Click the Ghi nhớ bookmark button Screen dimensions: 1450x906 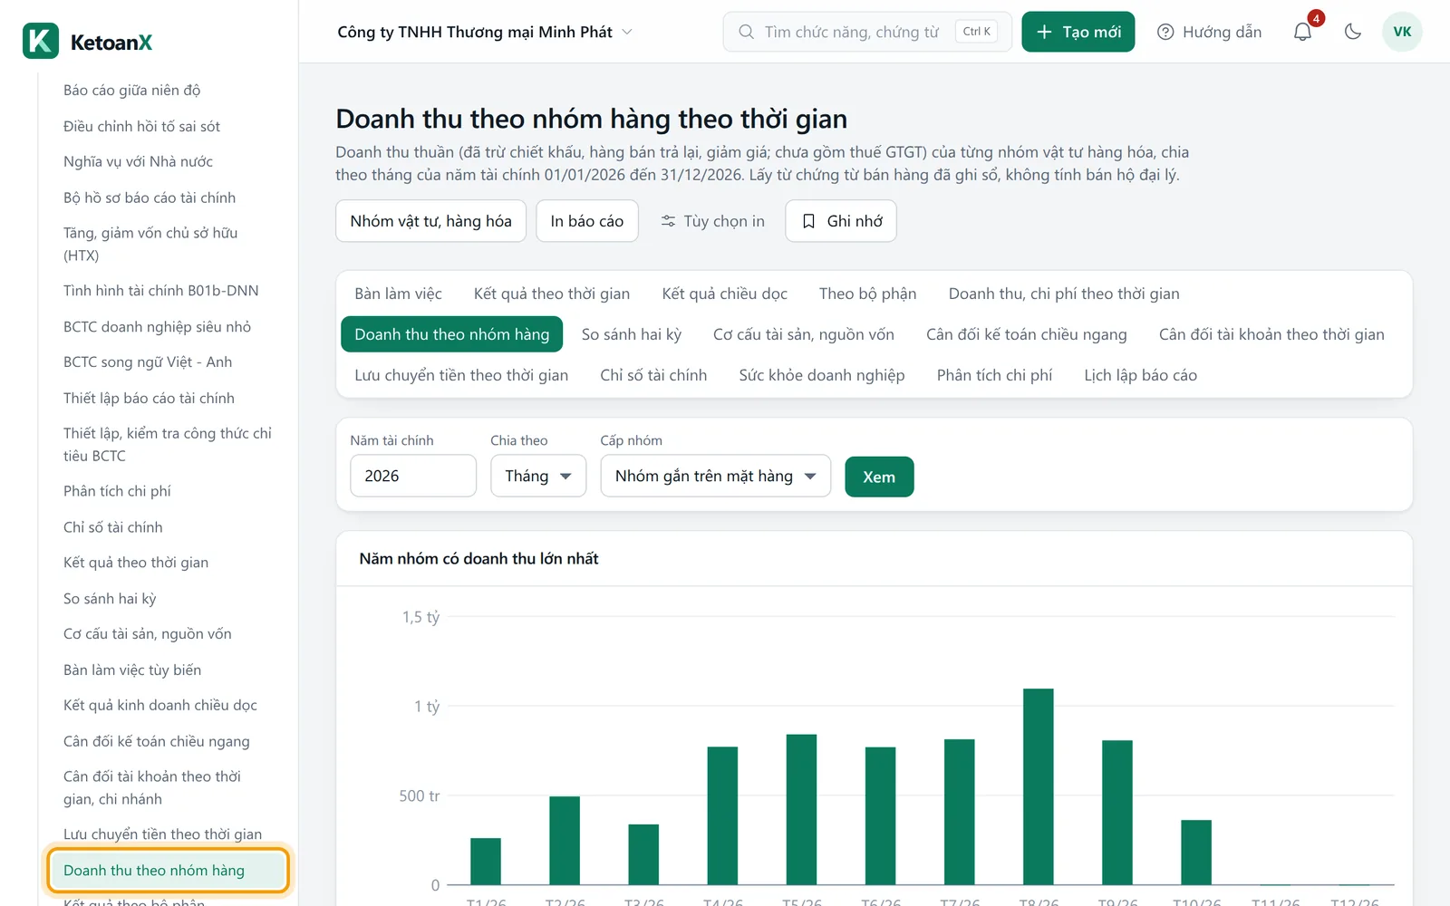841,221
